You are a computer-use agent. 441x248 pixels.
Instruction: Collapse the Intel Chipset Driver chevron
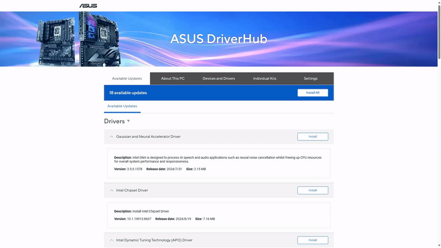tap(111, 190)
